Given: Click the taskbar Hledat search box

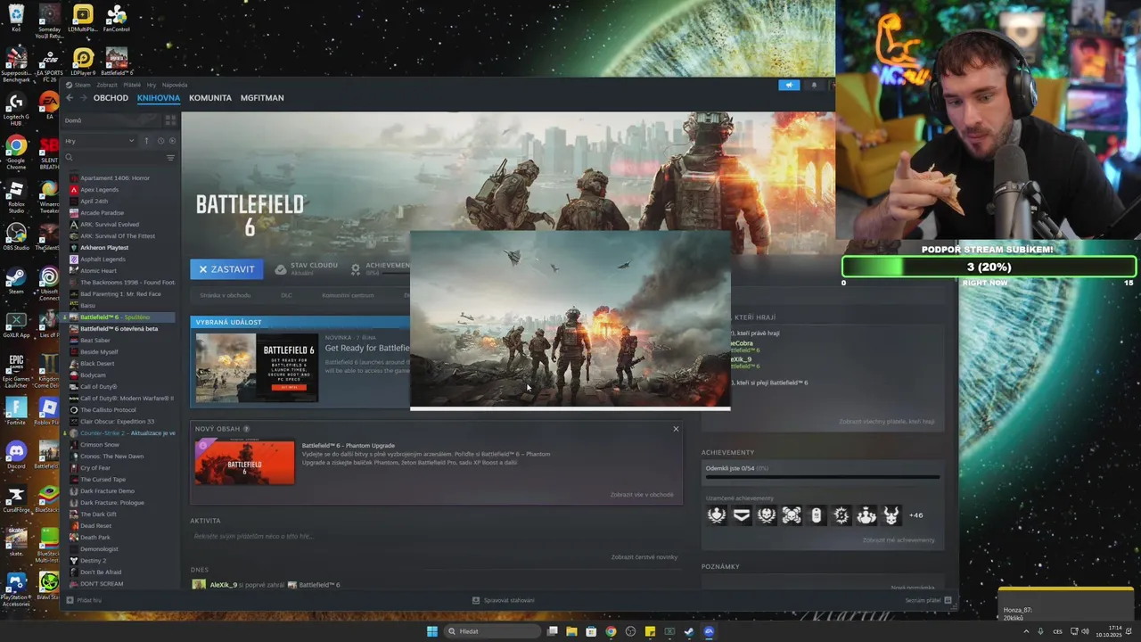Looking at the screenshot, I should coord(493,631).
